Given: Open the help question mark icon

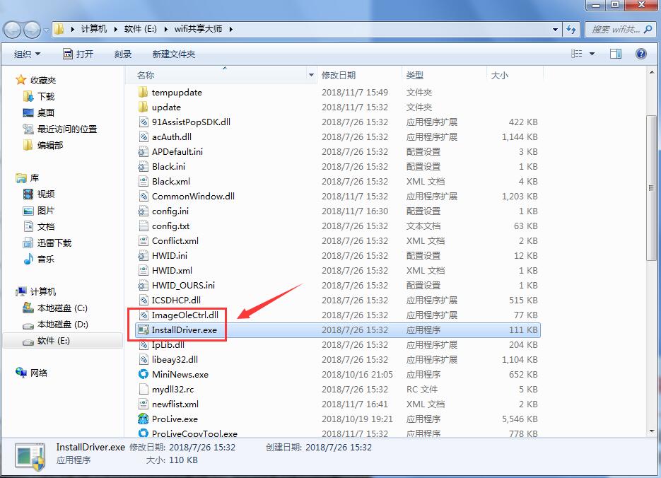Looking at the screenshot, I should 640,53.
